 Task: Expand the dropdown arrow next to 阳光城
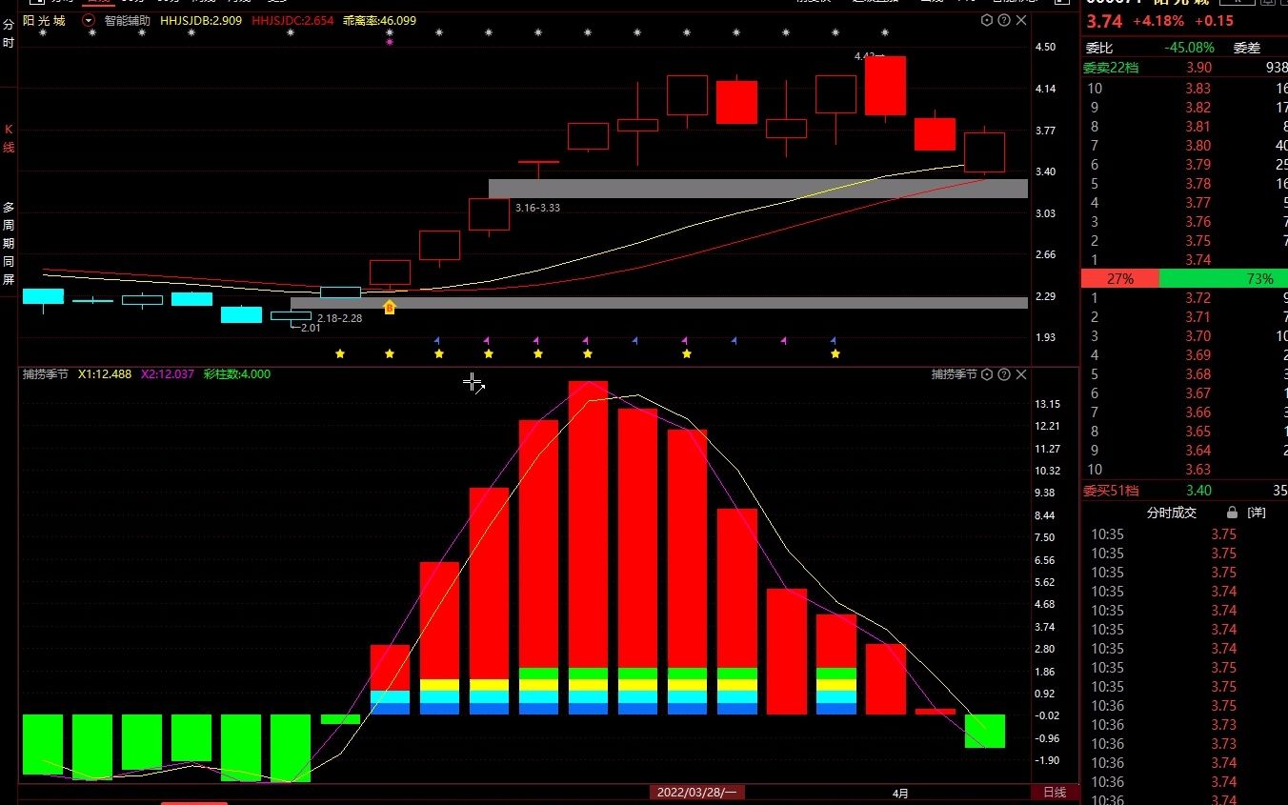89,20
